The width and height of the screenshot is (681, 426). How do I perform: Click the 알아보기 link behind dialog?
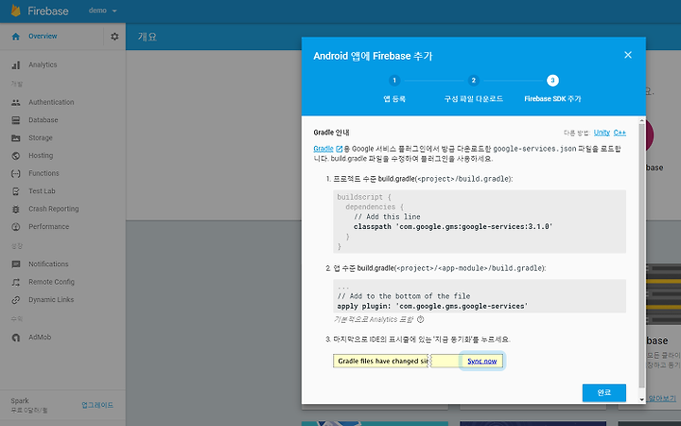click(x=662, y=399)
